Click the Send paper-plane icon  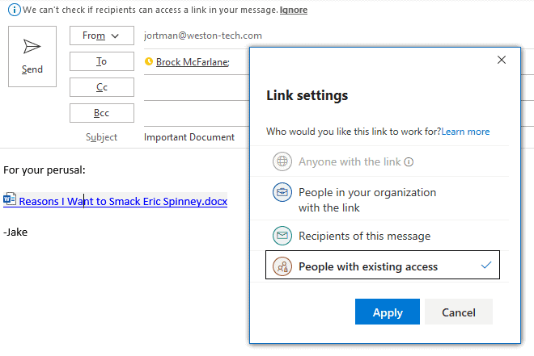point(32,47)
